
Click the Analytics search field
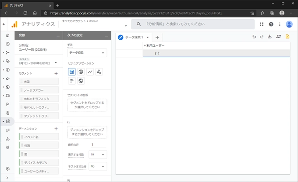point(193,24)
